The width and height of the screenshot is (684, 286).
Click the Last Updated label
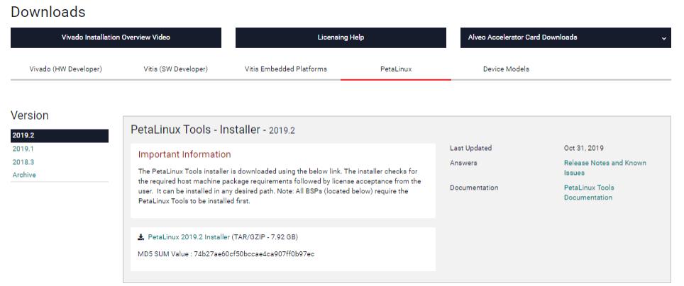470,148
